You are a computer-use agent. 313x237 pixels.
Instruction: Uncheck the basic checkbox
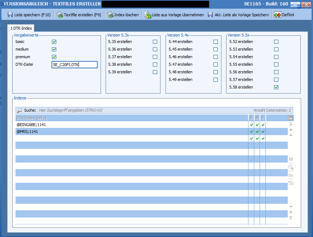pyautogui.click(x=54, y=42)
